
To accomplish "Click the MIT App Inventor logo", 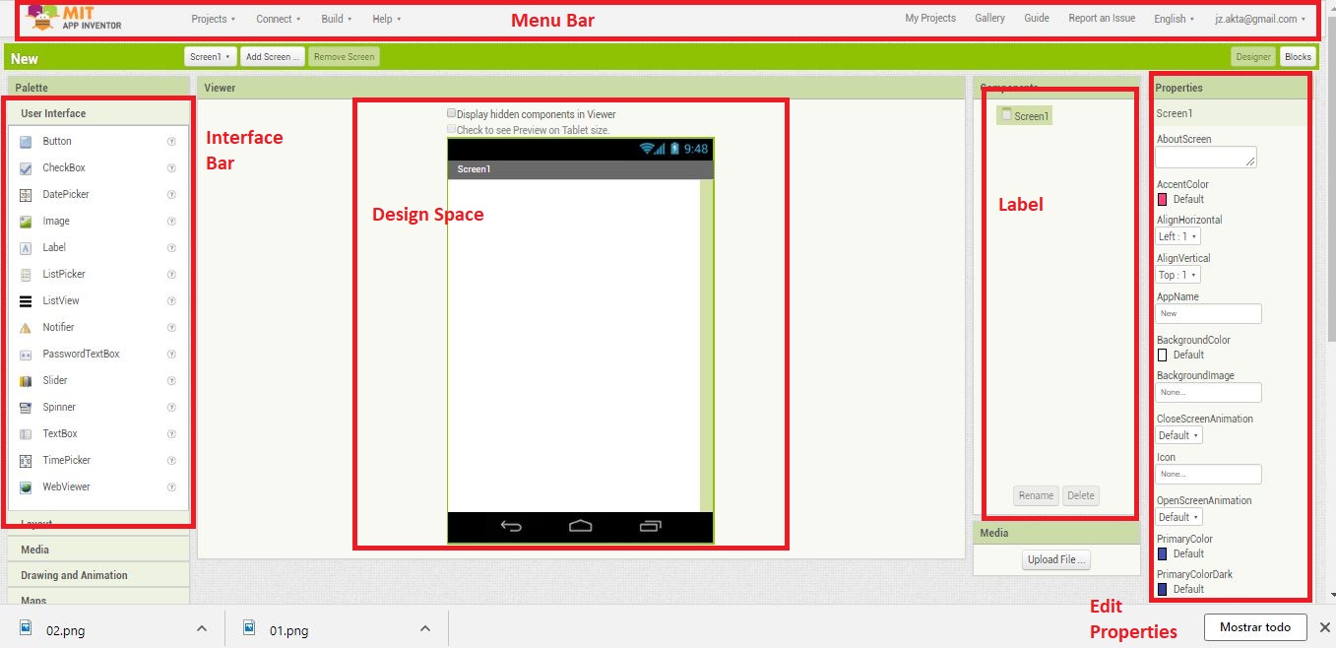I will [75, 18].
